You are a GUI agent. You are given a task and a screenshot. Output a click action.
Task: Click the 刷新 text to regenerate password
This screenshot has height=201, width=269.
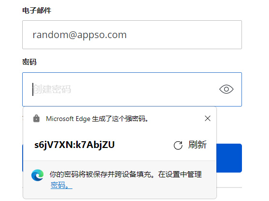click(198, 145)
